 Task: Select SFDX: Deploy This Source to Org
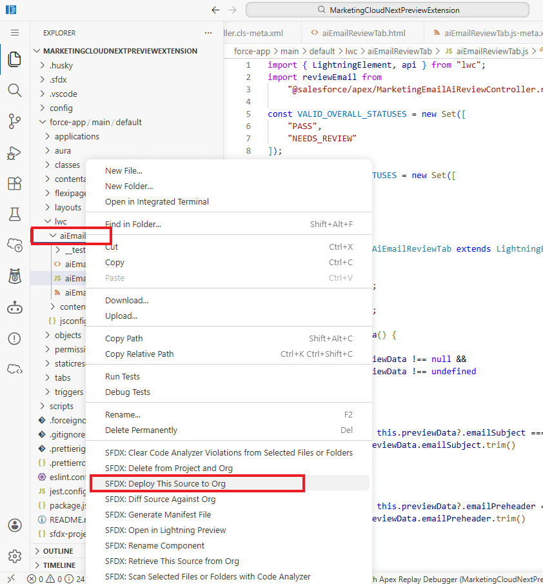pyautogui.click(x=229, y=483)
